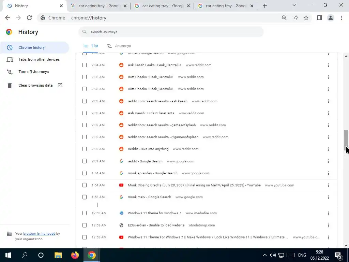
Task: Open File Explorer from taskbar
Action: coord(58,255)
